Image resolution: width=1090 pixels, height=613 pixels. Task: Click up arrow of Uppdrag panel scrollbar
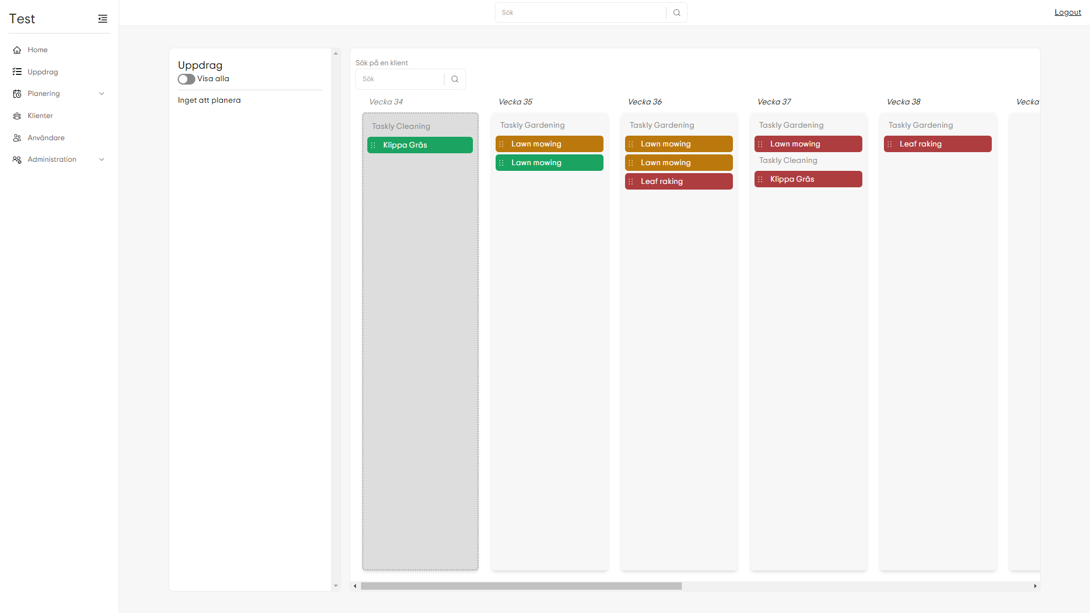(336, 53)
